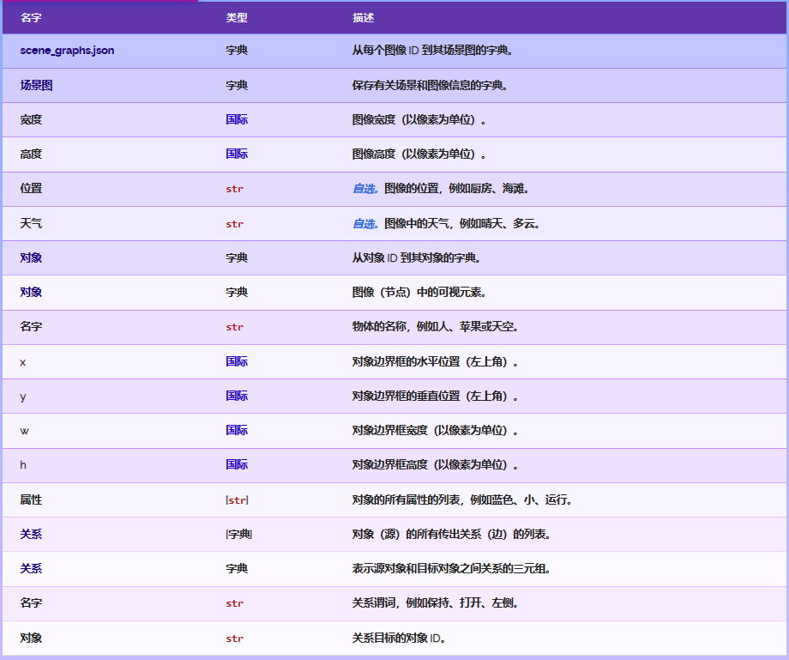Click description '对象边界框的垂直位置（左上角）'
The height and width of the screenshot is (660, 789).
point(435,396)
